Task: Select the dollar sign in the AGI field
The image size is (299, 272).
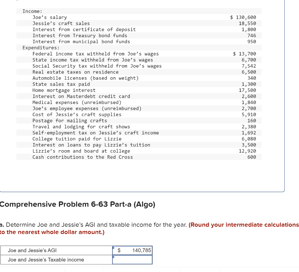Action: [119, 250]
